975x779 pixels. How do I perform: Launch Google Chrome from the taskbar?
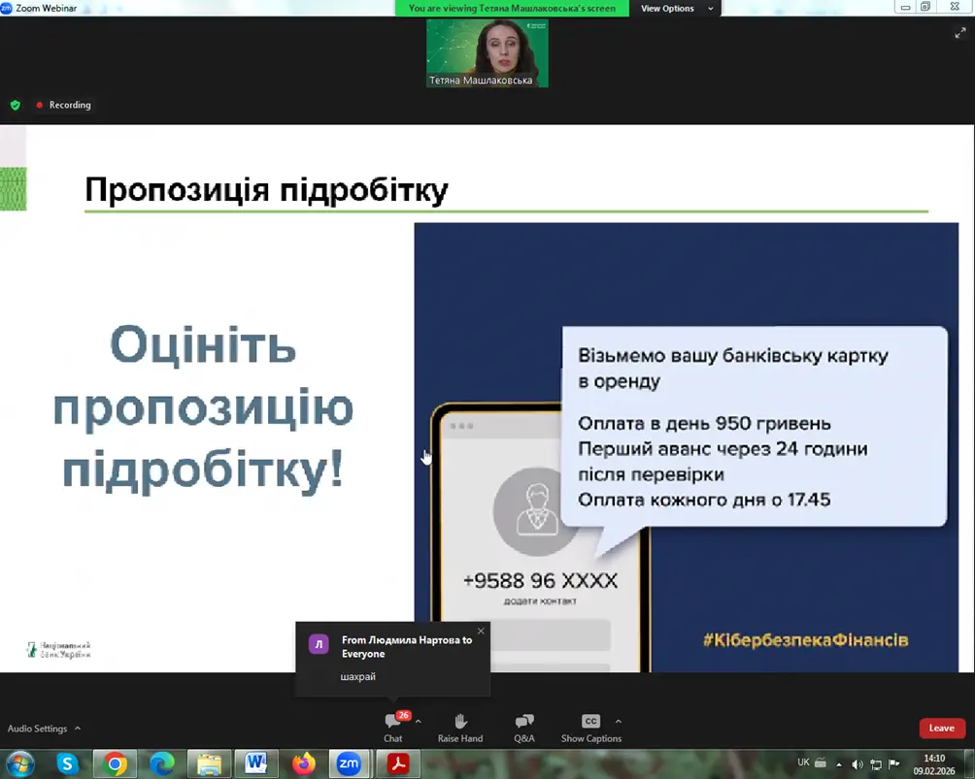(115, 763)
